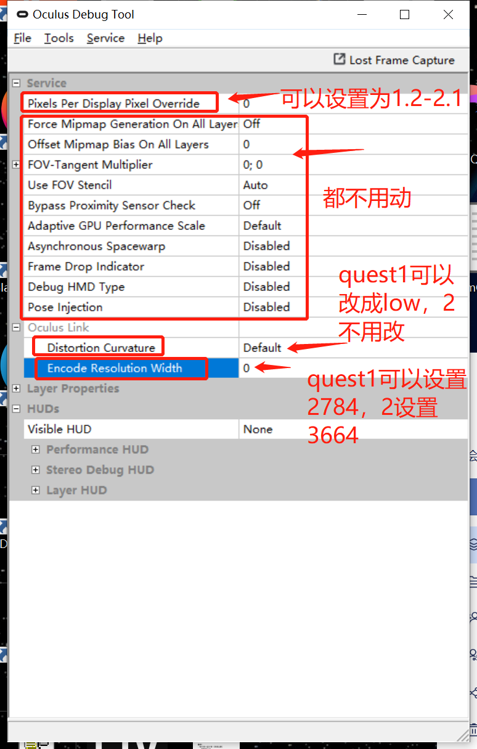Expand the Performance HUD group
Image resolution: width=477 pixels, height=749 pixels.
[x=36, y=449]
